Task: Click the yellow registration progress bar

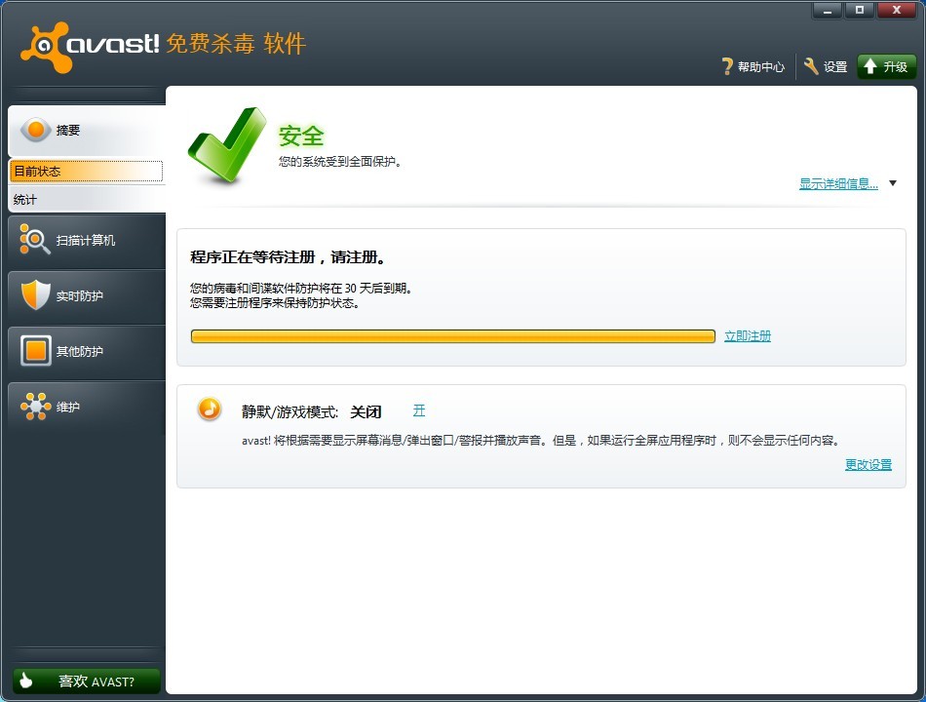Action: point(453,336)
